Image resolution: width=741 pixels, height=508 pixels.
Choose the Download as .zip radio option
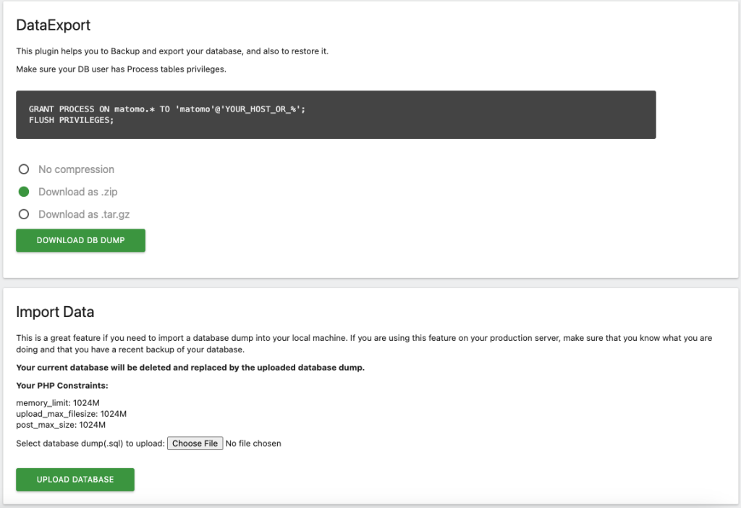click(24, 192)
